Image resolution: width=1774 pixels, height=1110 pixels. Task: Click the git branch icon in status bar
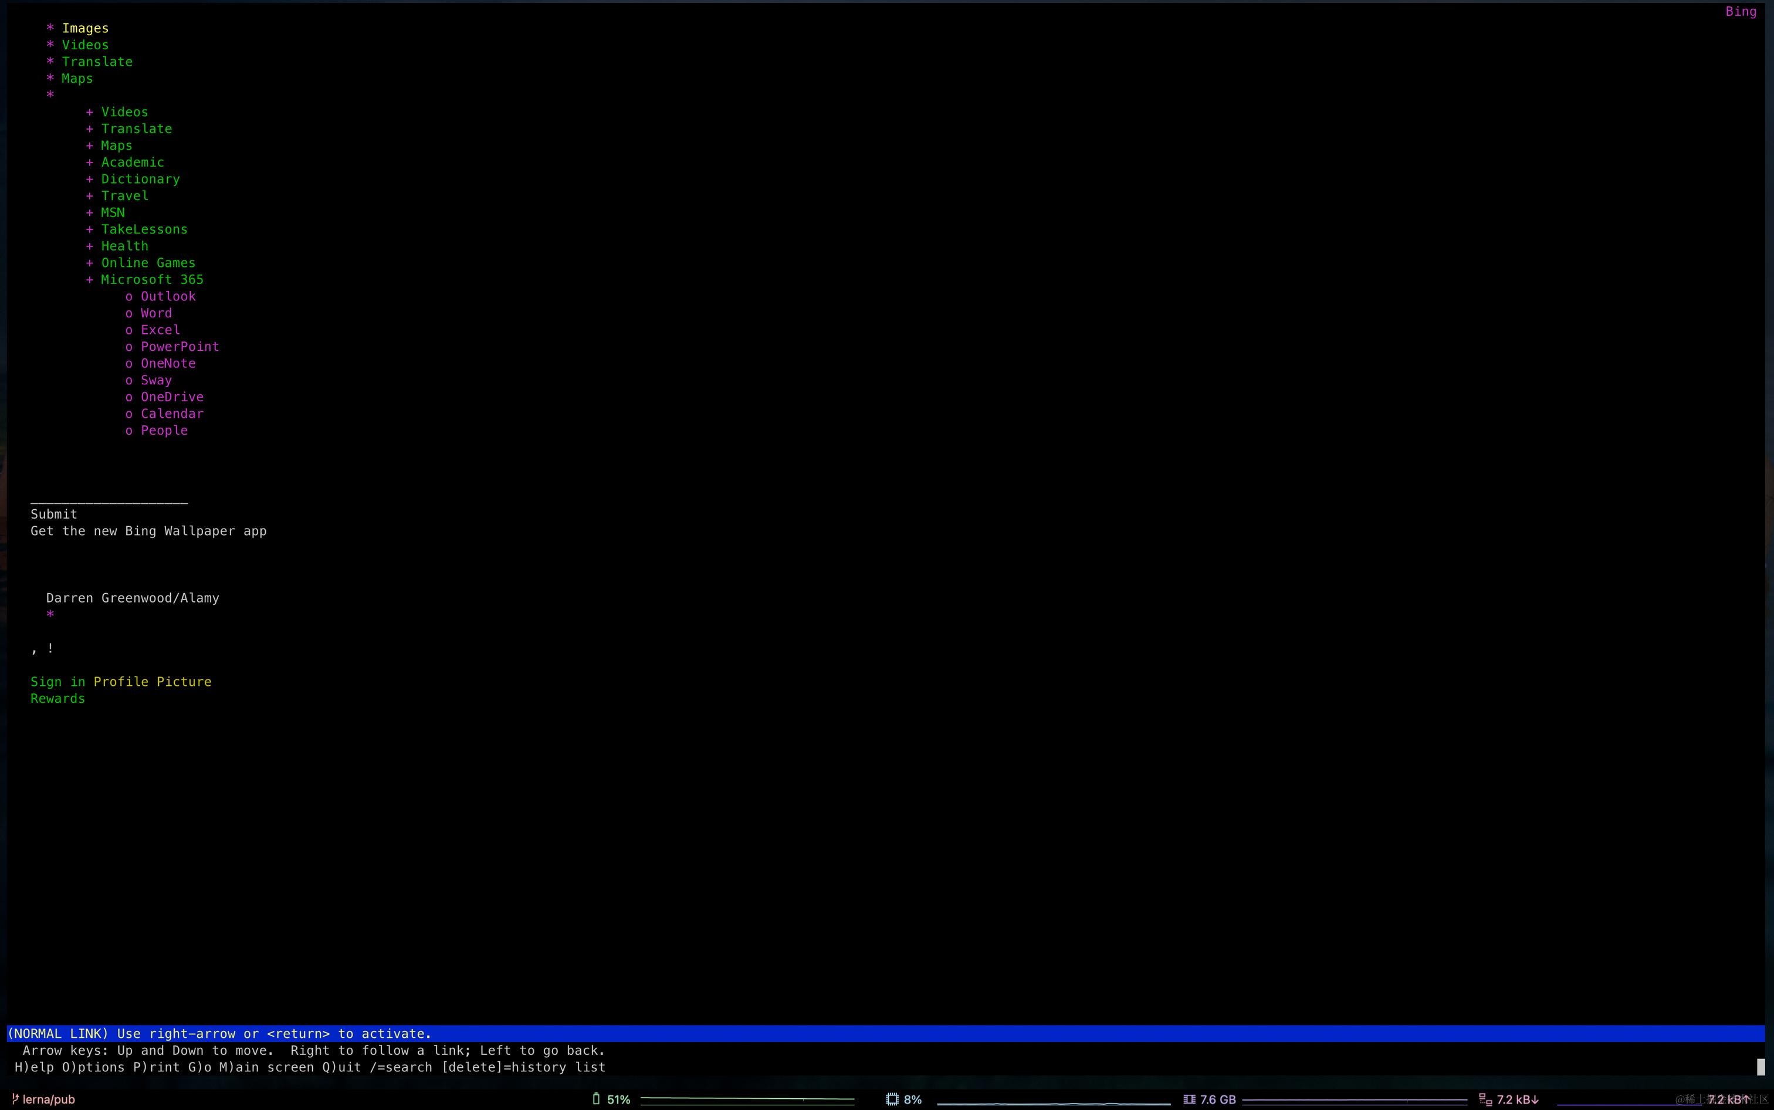point(15,1099)
